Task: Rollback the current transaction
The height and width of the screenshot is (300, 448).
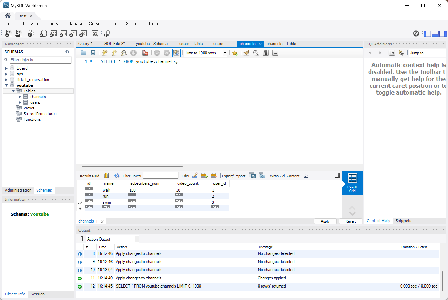Action: [x=166, y=53]
